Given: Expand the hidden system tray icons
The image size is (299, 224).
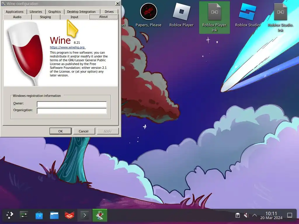Looking at the screenshot, I should pos(255,215).
